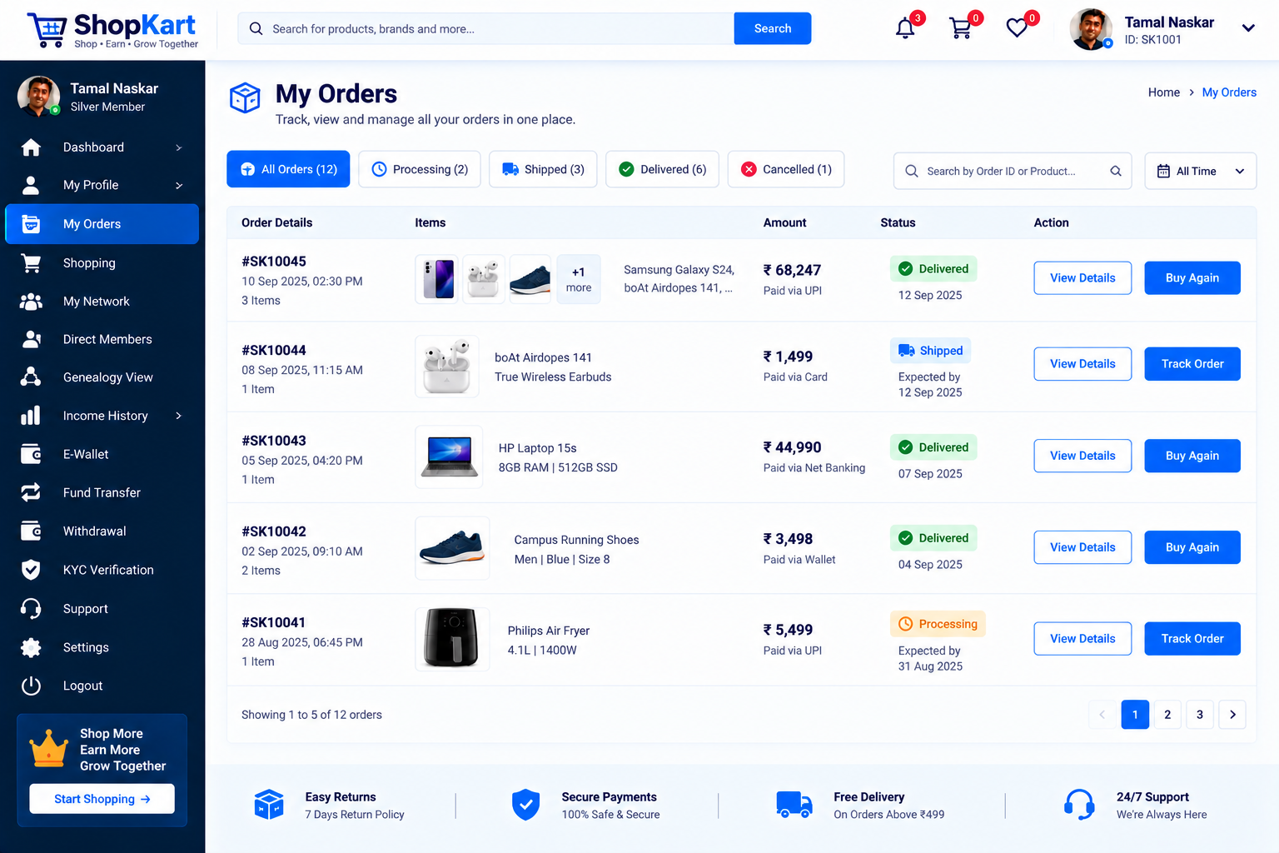Click the Logout power icon

[31, 686]
